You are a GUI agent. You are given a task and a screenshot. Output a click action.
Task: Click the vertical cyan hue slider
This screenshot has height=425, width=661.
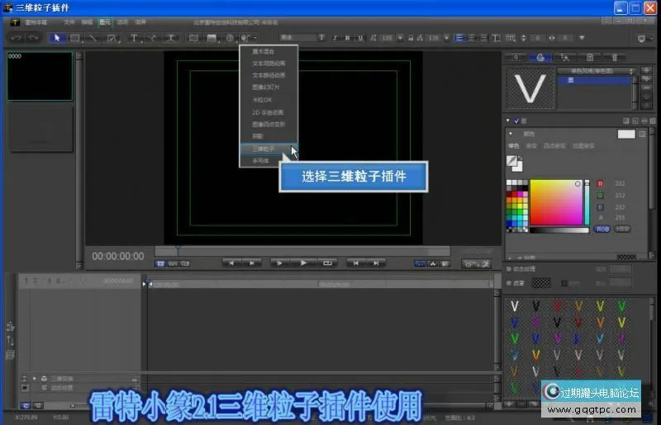587,202
